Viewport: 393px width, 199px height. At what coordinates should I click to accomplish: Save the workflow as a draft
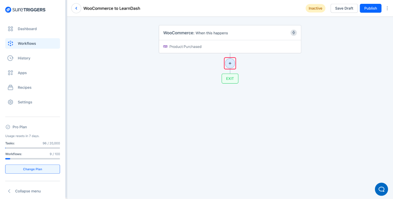[344, 8]
